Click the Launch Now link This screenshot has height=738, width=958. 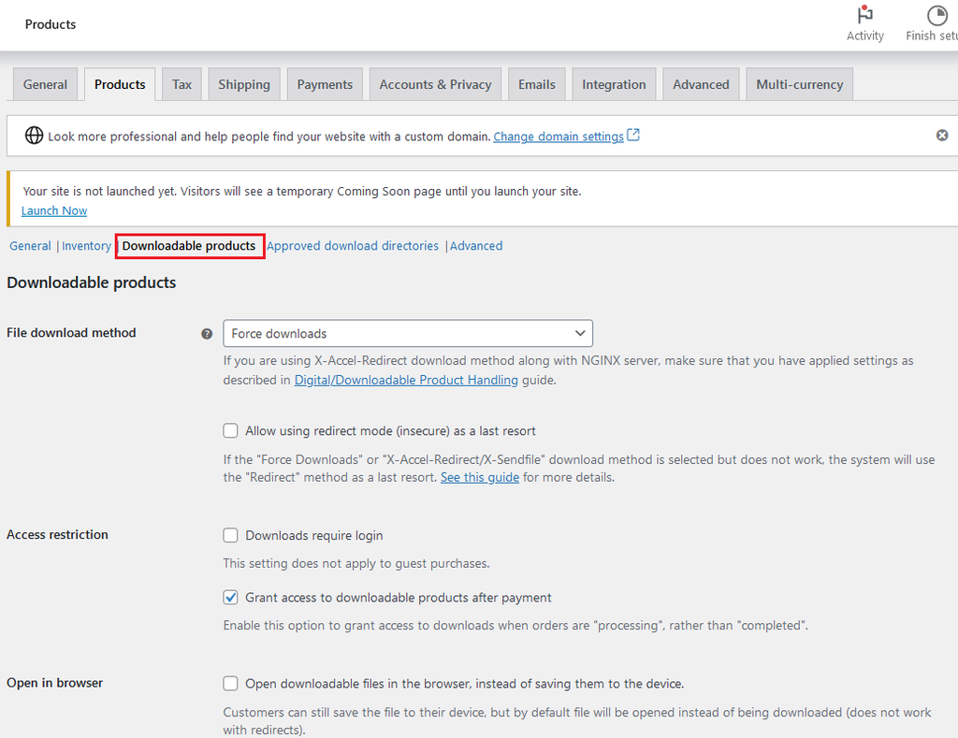[x=54, y=210]
